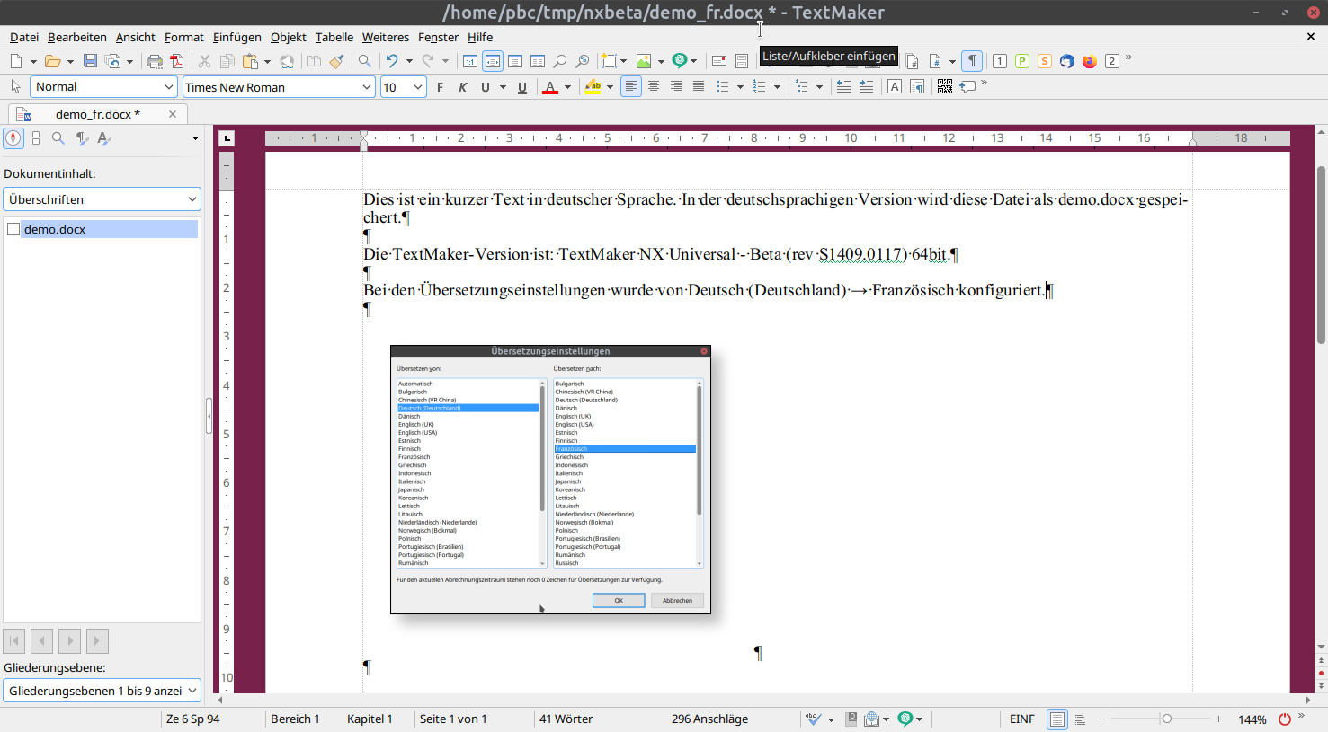Save the document with the floppy disk icon
Image resolution: width=1328 pixels, height=732 pixels.
pyautogui.click(x=90, y=61)
